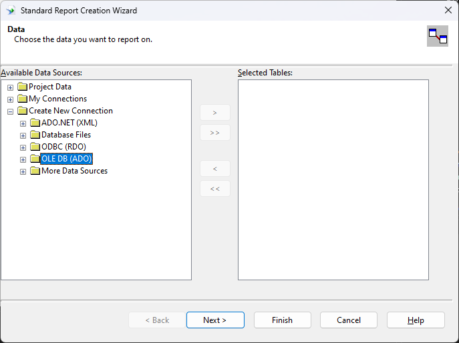Click the More Data Sources folder icon

pos(35,171)
